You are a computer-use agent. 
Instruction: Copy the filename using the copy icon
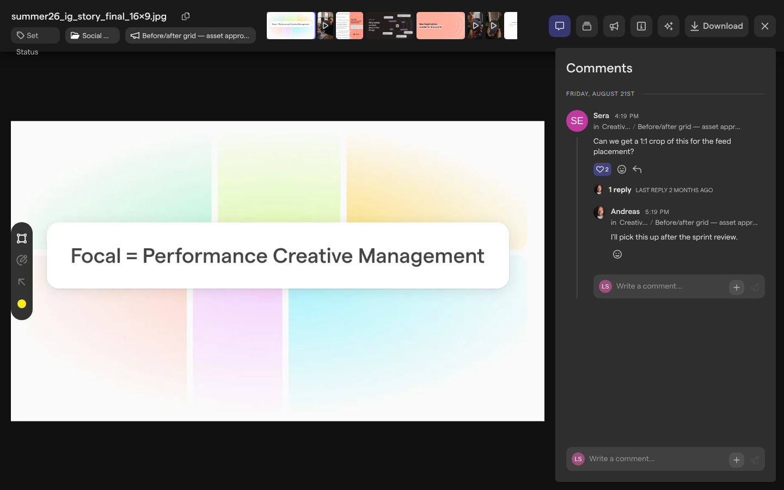coord(186,16)
